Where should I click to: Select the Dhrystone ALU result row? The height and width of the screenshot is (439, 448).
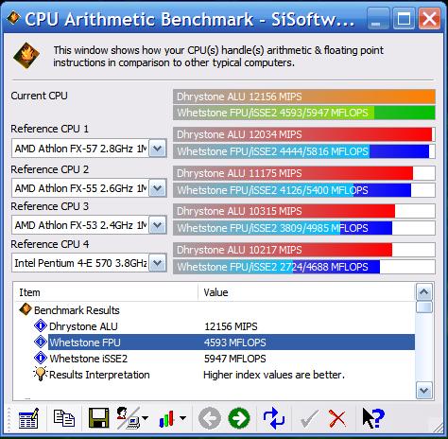tap(215, 326)
